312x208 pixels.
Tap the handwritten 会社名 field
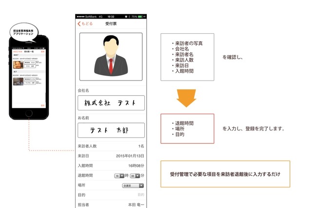[111, 103]
